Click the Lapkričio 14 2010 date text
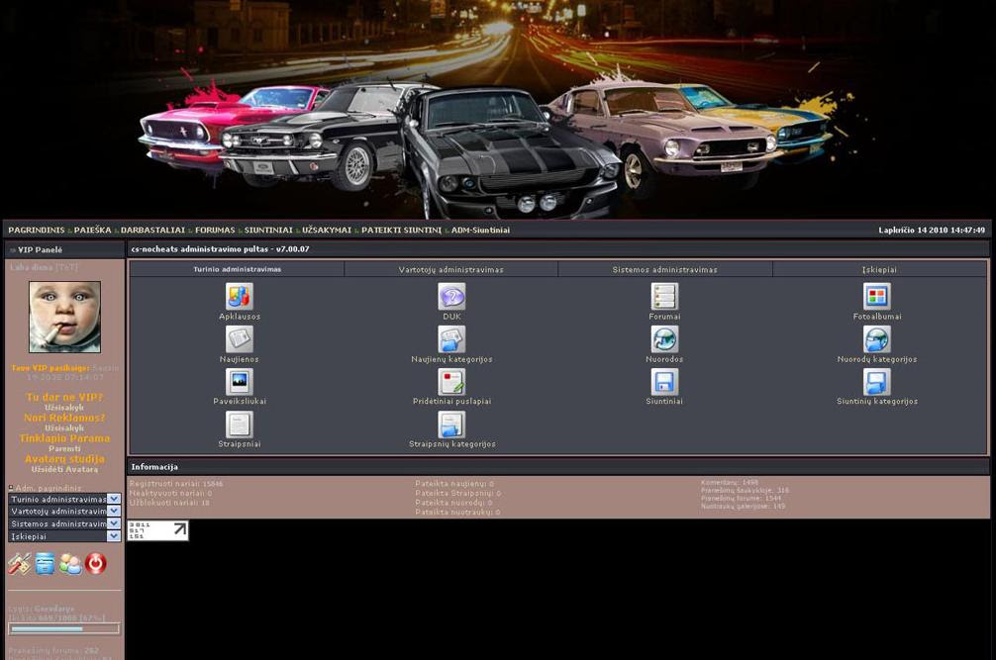Image resolution: width=996 pixels, height=660 pixels. 932,230
